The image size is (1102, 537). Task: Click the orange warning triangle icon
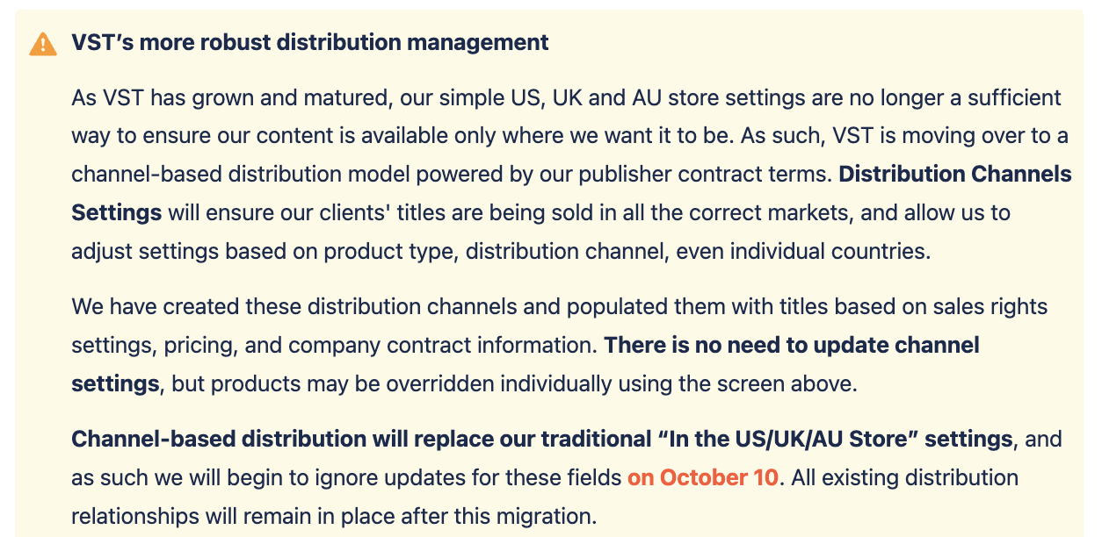(43, 43)
